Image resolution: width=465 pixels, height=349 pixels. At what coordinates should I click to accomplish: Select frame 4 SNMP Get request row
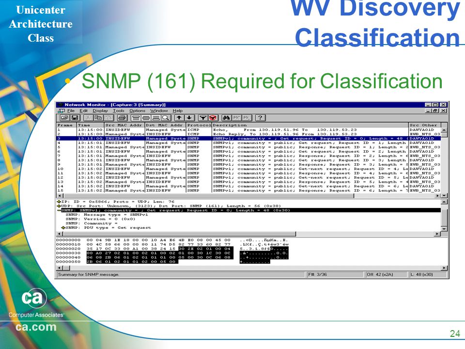pyautogui.click(x=248, y=143)
